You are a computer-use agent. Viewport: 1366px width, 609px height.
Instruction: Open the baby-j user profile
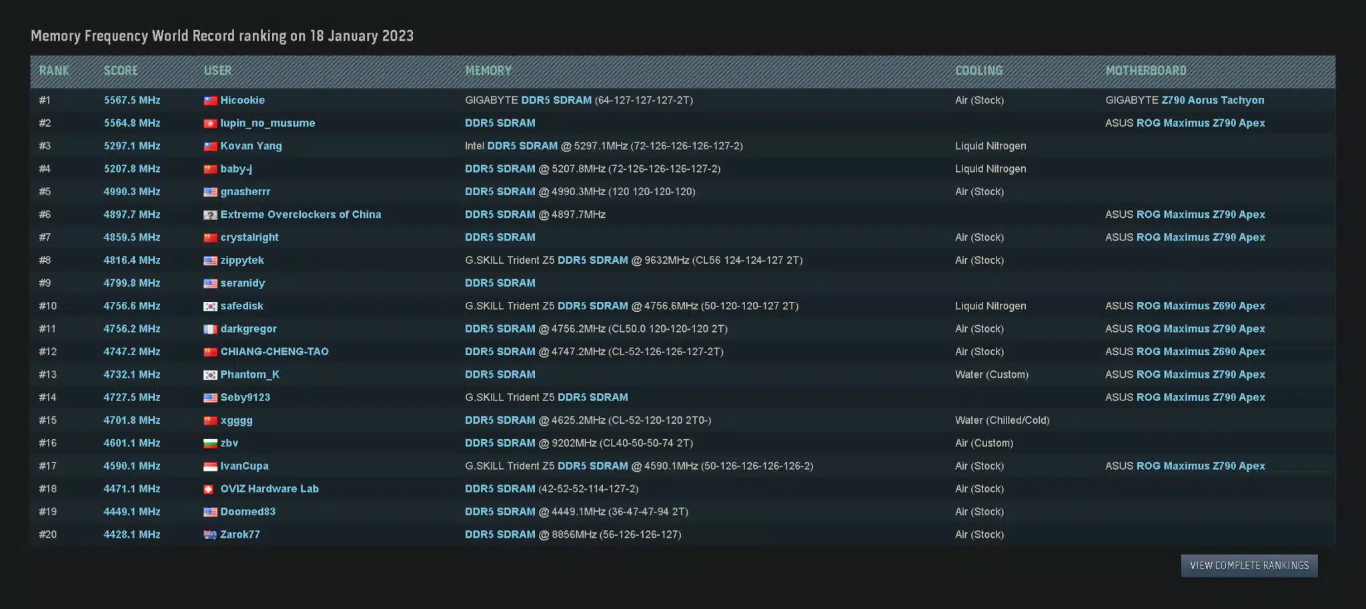[x=236, y=169]
